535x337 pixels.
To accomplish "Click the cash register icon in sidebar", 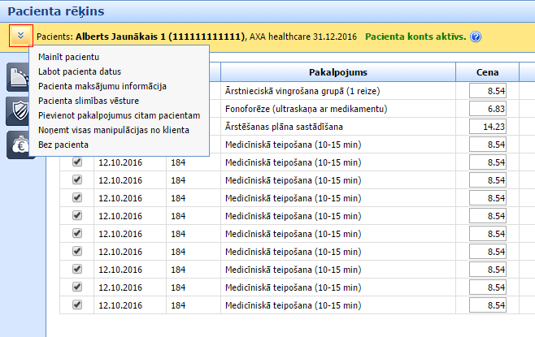I will coord(18,78).
